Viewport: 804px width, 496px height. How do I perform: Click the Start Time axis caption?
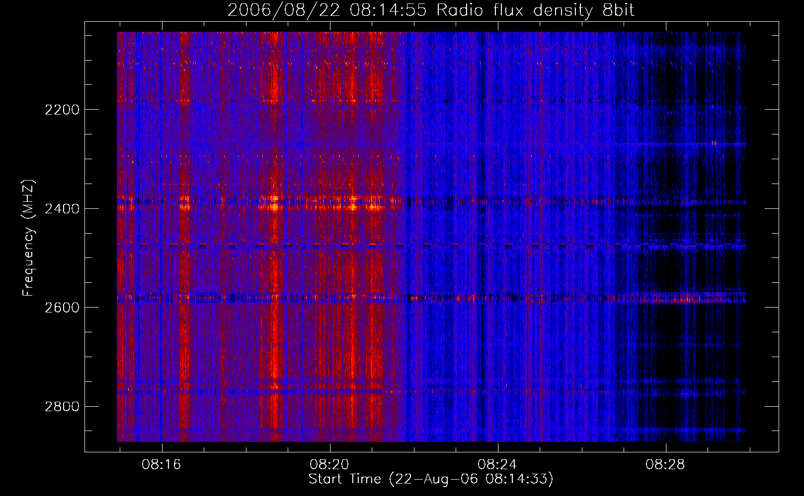(x=431, y=479)
